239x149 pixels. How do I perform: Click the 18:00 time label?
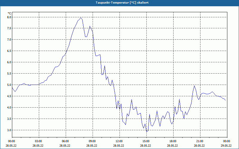pos(173,141)
